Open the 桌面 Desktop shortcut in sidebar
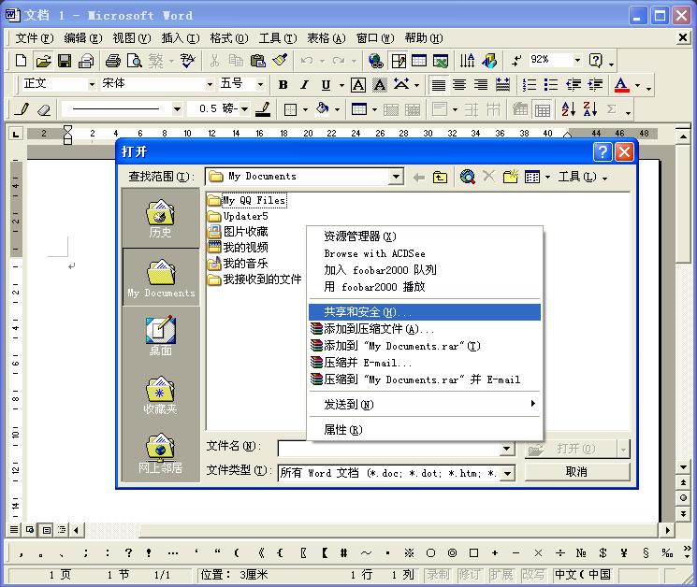697x587 pixels. coord(161,336)
